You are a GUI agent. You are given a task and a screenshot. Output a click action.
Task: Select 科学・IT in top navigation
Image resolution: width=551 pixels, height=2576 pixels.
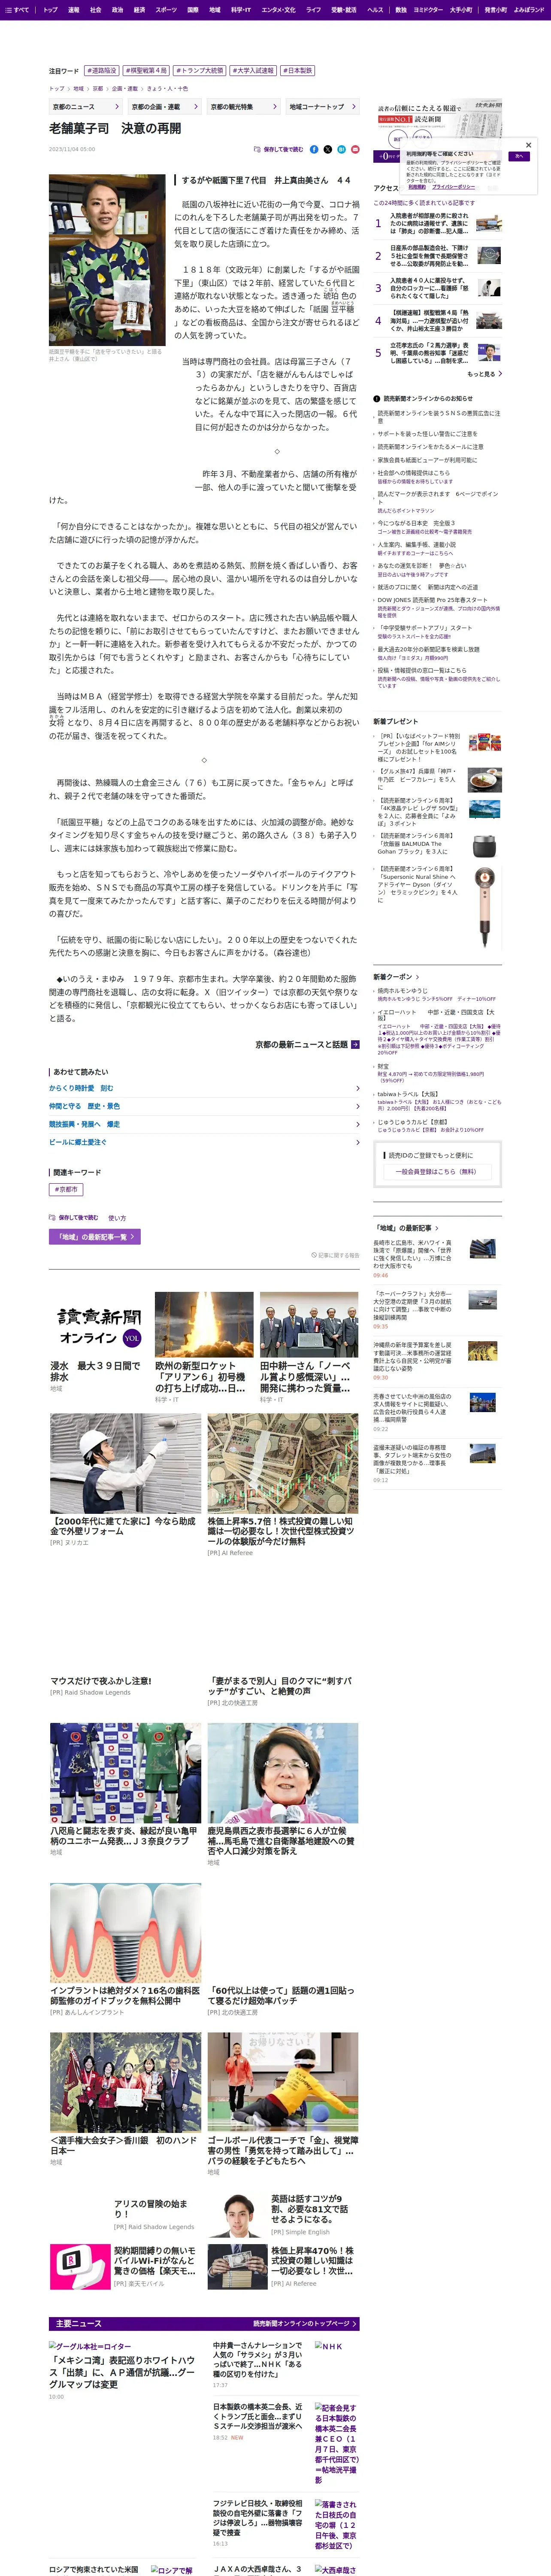241,10
